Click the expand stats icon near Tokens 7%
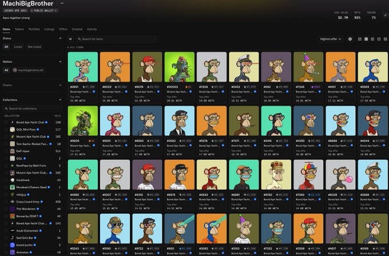This screenshot has height=256, width=389. [386, 15]
